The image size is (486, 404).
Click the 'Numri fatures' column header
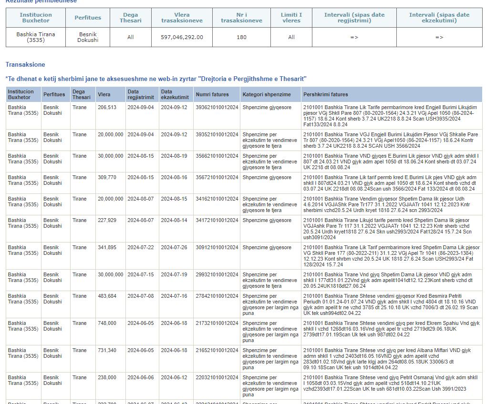[x=212, y=94]
